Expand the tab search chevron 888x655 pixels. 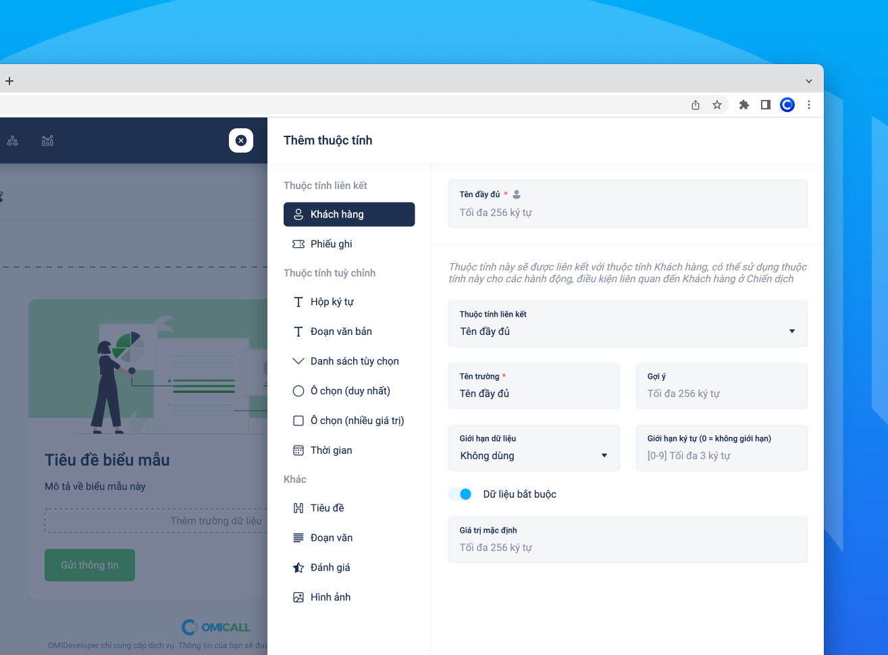click(809, 81)
